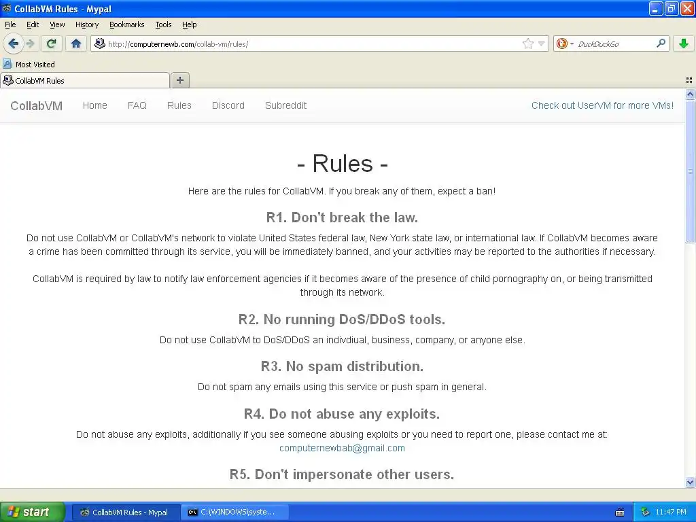Go to the Home nav link

point(95,105)
